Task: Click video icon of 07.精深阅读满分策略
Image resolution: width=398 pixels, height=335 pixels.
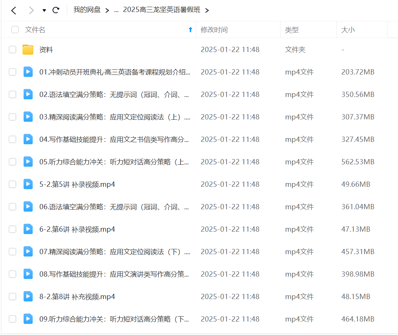Action: click(x=28, y=252)
